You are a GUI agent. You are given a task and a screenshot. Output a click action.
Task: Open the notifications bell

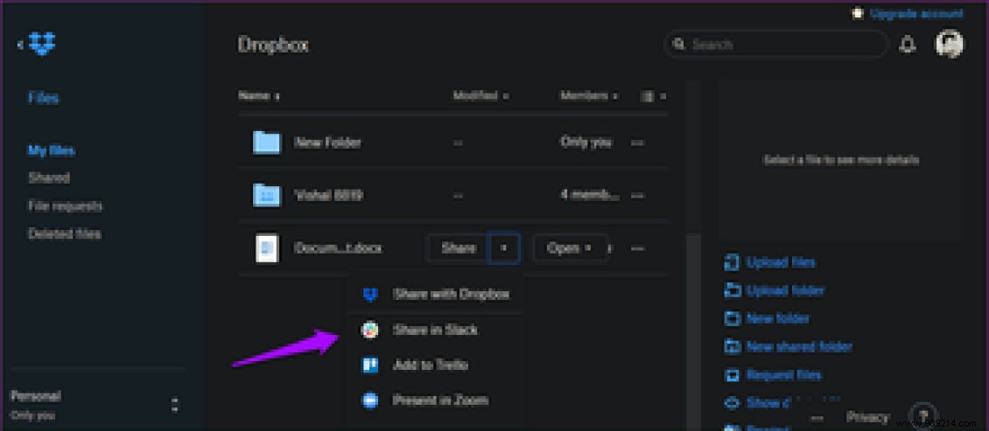(x=907, y=45)
